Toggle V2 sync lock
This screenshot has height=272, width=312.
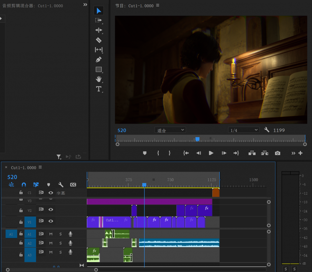click(41, 209)
